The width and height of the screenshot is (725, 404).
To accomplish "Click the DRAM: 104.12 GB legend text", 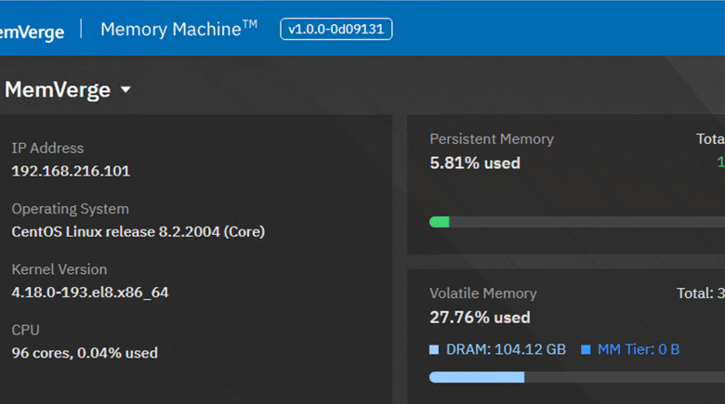I will pos(506,349).
